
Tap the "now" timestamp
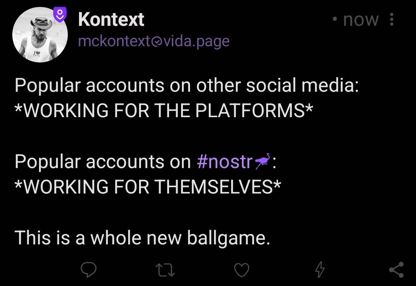pyautogui.click(x=361, y=20)
